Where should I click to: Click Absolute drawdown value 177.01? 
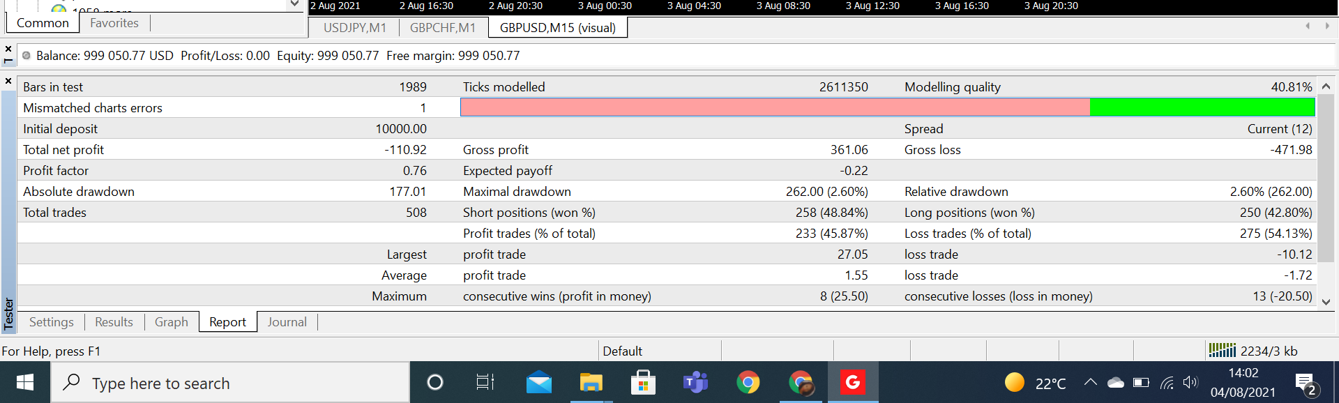tap(408, 192)
